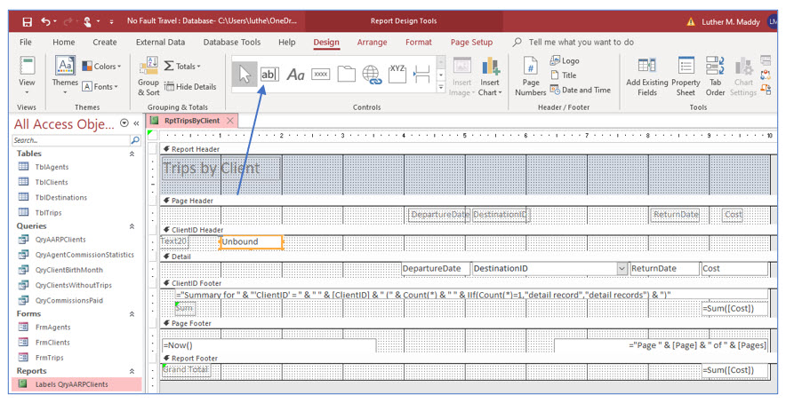
Task: Choose the Tab Control tool
Action: point(347,74)
